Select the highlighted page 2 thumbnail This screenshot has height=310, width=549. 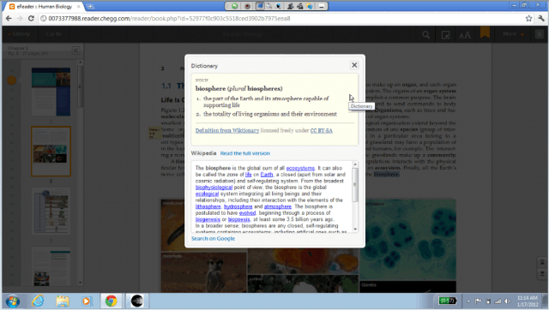coord(51,152)
